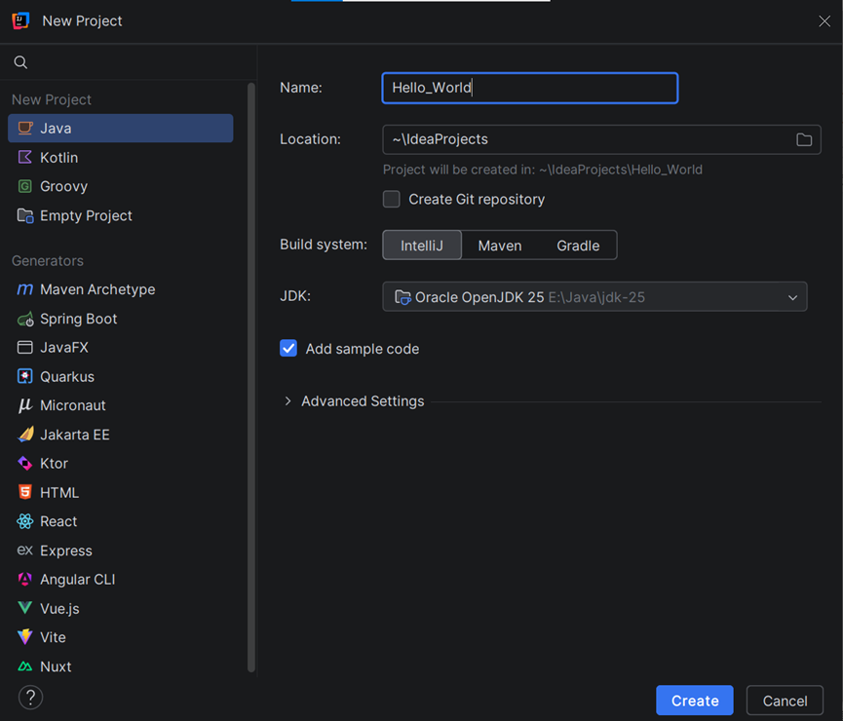
Task: Expand Advanced Settings section
Action: (x=287, y=401)
